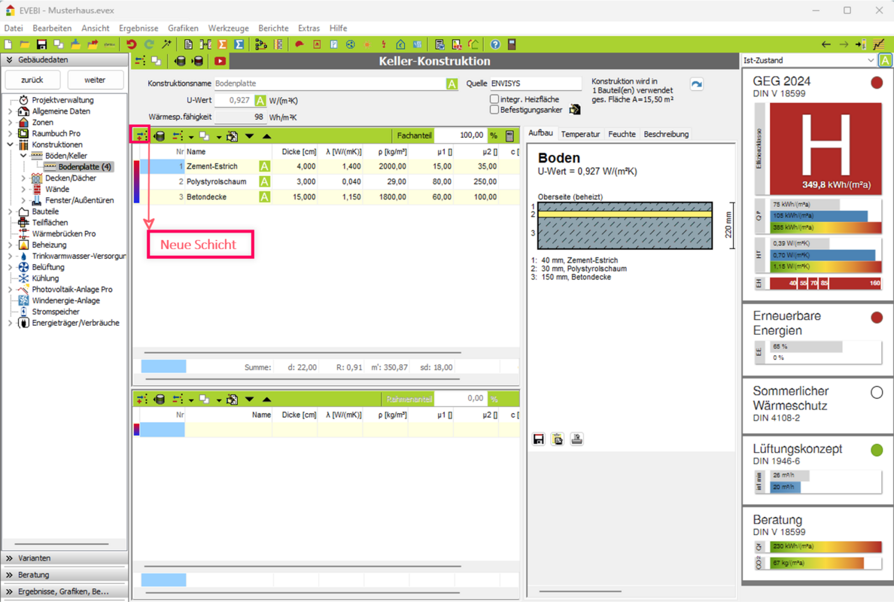Click the new layer icon in the layer toolbar

(141, 136)
